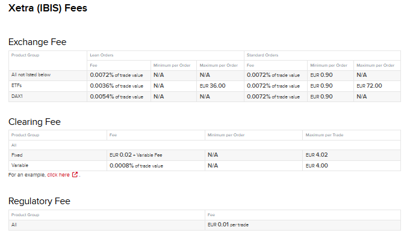This screenshot has width=404, height=233.
Task: Select the 'EUR 0.02 + Variable Fee' cell
Action: click(136, 155)
